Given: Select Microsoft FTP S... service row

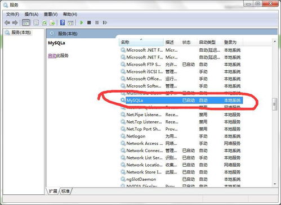Looking at the screenshot, I should pos(182,65).
